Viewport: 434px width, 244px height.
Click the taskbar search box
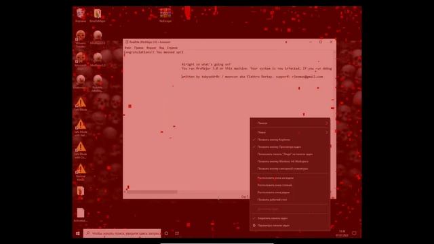[122, 233]
